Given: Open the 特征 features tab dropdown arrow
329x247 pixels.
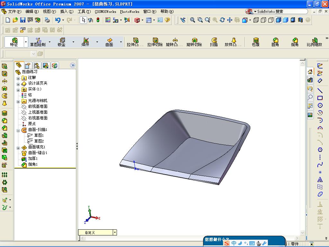Looking at the screenshot, I should tap(26, 42).
